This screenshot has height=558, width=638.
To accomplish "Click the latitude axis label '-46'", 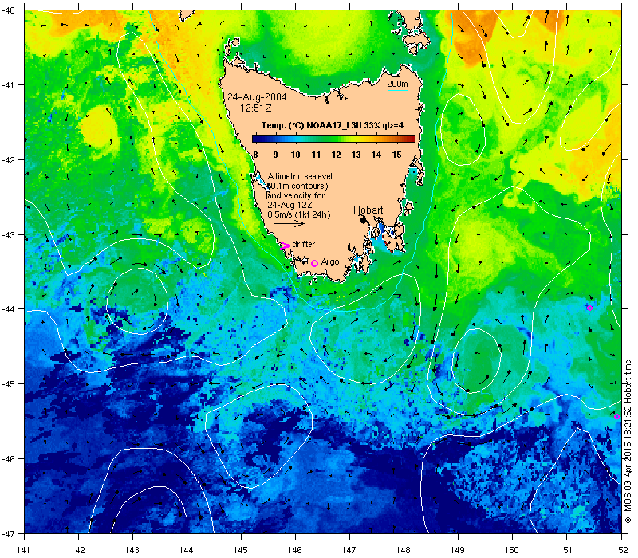I will [8, 459].
